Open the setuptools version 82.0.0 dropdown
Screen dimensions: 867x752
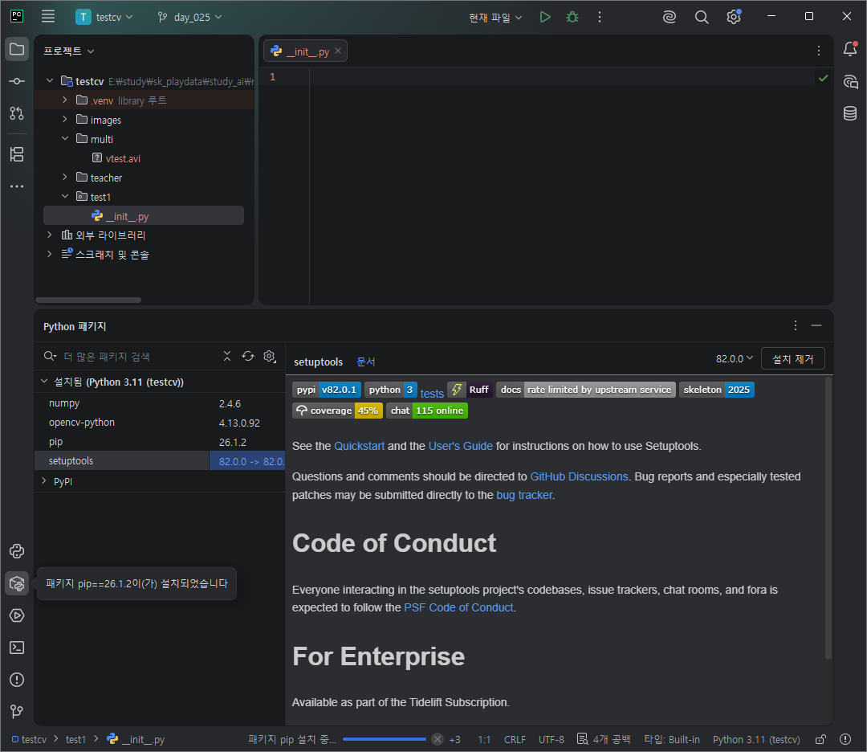(x=735, y=358)
